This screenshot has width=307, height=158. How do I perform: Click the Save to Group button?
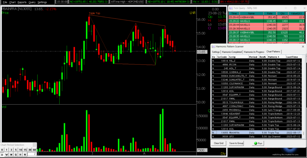pos(236,143)
